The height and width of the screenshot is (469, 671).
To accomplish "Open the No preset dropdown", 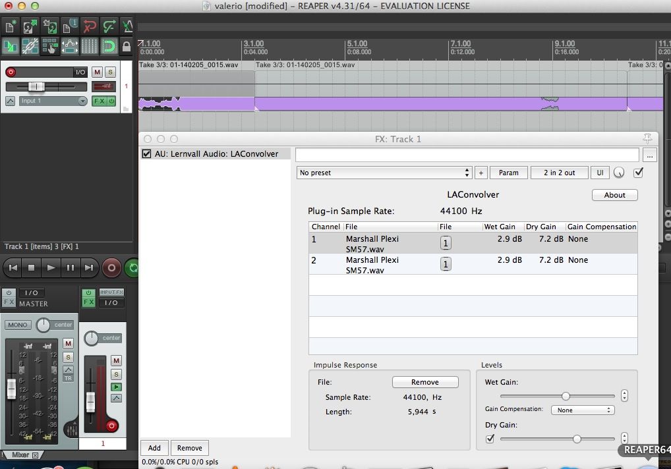I will [x=384, y=173].
